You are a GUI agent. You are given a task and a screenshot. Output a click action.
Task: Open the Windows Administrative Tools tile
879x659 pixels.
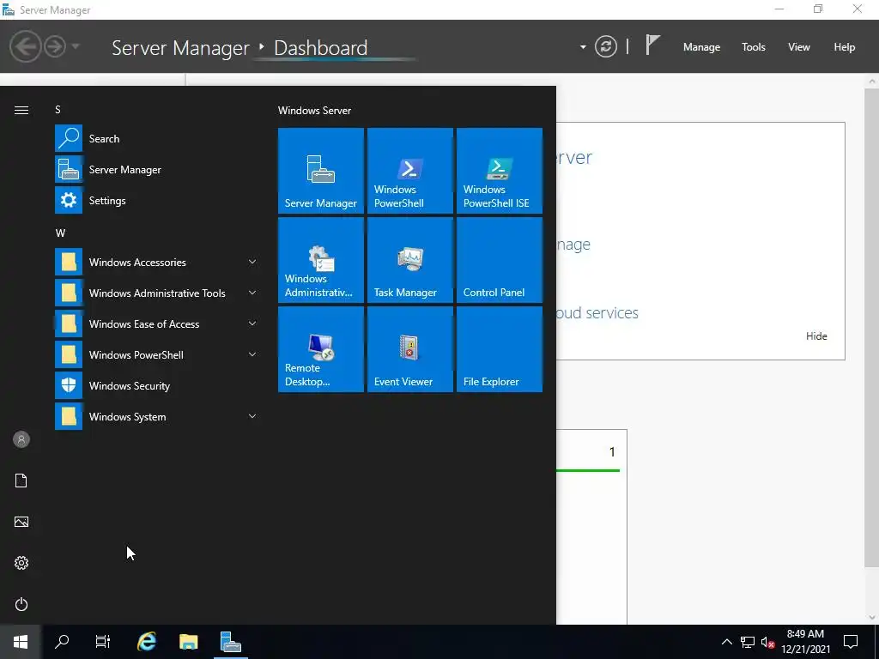point(321,259)
